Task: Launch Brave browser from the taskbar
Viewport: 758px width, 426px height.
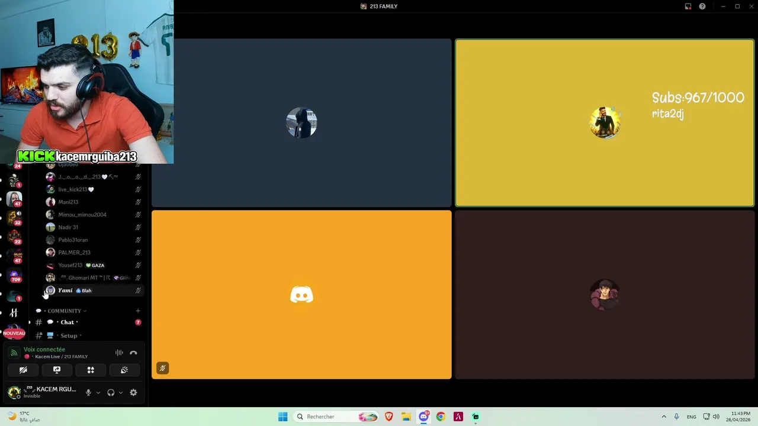Action: (389, 417)
